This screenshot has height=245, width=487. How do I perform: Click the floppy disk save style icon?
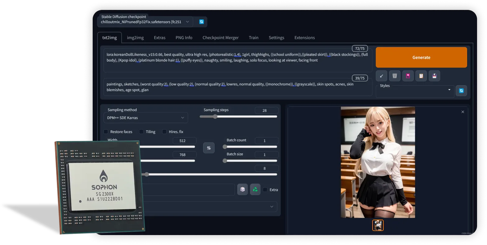point(434,76)
